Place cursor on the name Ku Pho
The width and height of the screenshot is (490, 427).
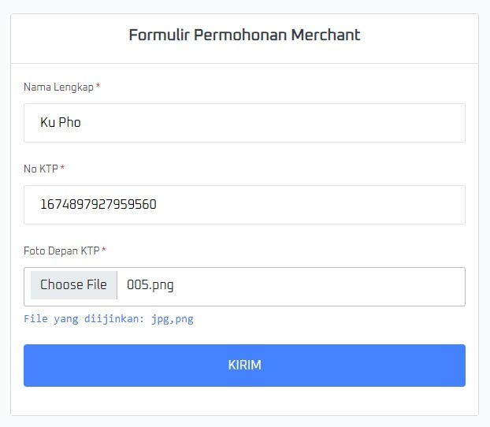tap(61, 123)
